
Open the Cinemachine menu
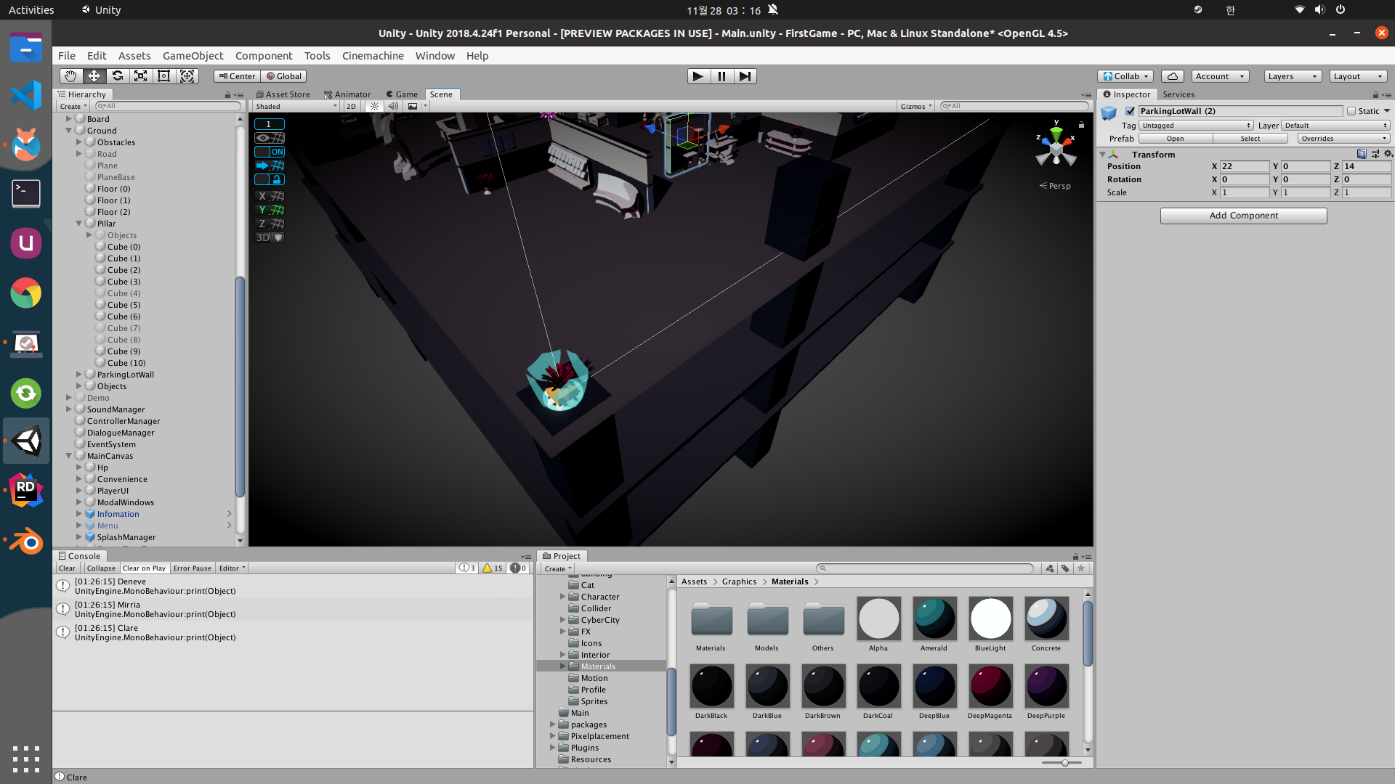click(373, 56)
